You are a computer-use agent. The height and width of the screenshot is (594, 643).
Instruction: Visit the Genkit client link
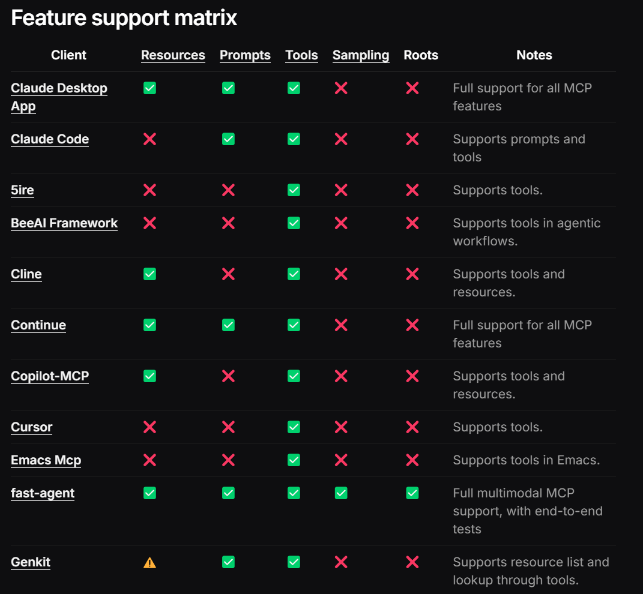coord(31,562)
